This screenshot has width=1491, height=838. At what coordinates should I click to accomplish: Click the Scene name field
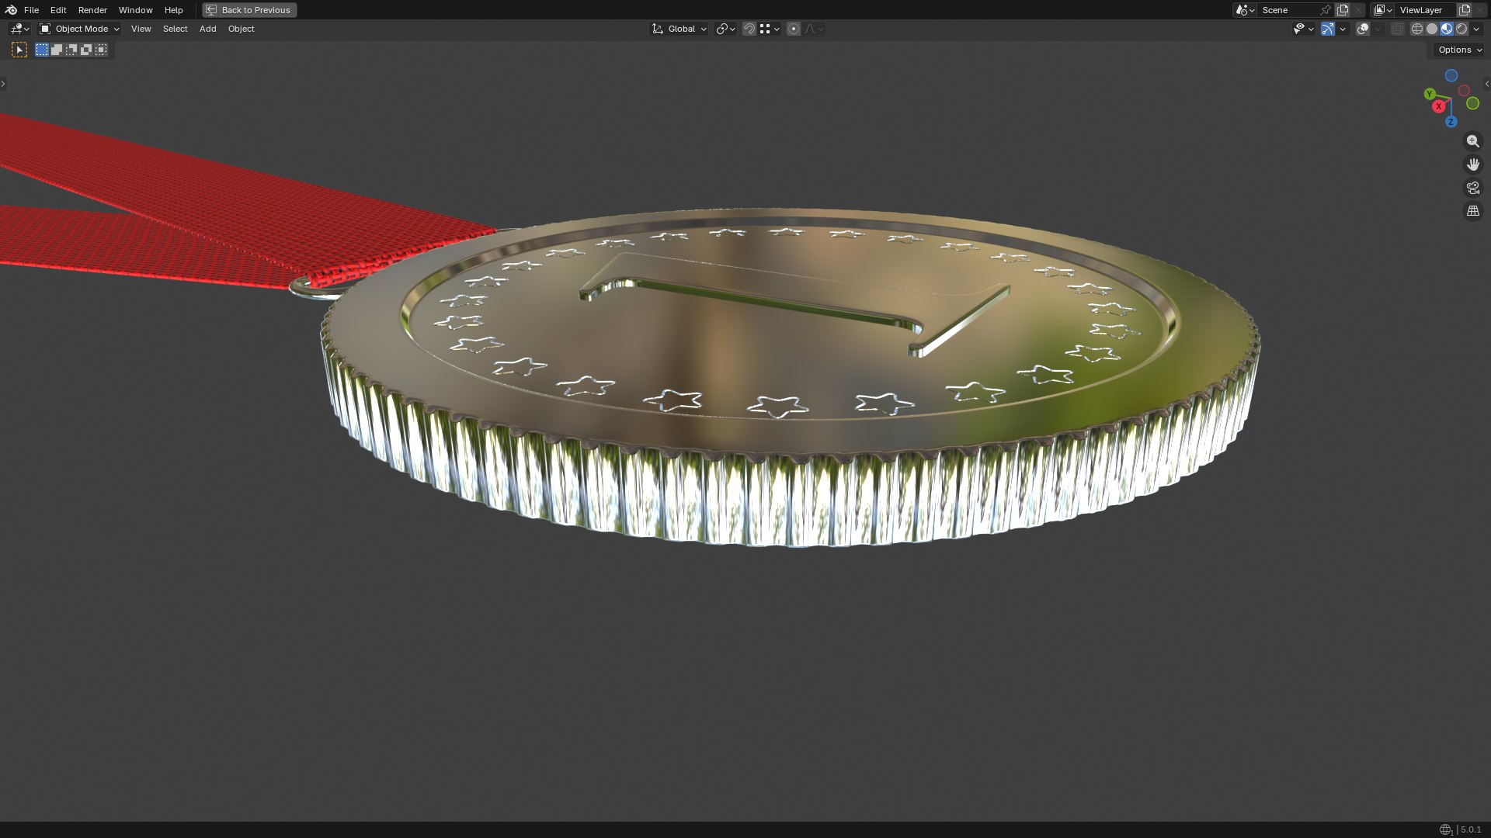coord(1288,10)
